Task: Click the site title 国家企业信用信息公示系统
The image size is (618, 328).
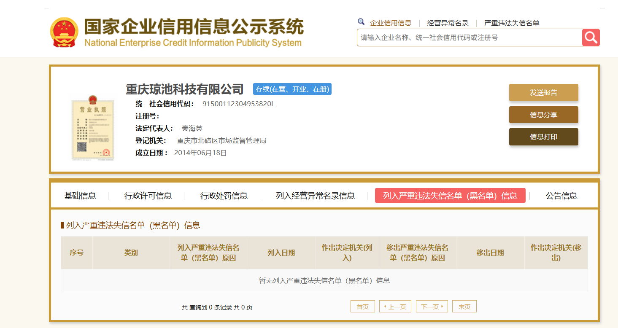Action: [194, 27]
